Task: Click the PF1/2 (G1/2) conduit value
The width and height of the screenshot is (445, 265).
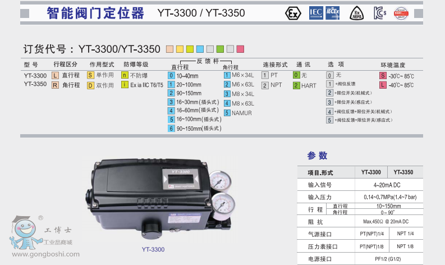Action: (388, 259)
